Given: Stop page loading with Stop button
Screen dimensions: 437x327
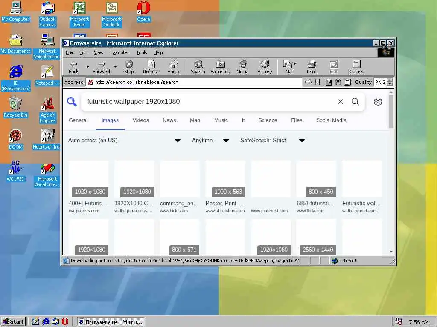Looking at the screenshot, I should [129, 67].
